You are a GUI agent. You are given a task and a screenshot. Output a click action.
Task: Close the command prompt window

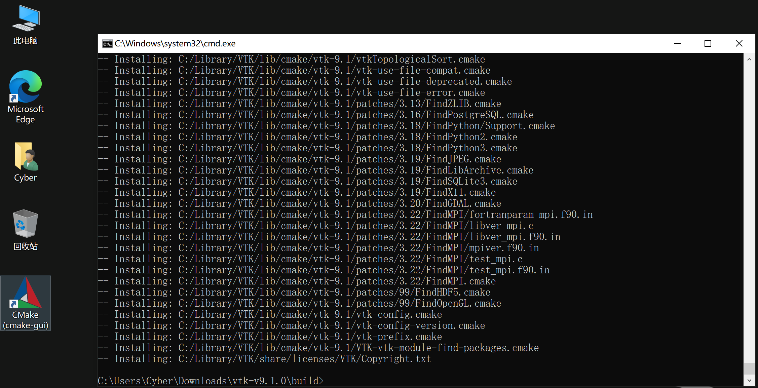pyautogui.click(x=739, y=44)
